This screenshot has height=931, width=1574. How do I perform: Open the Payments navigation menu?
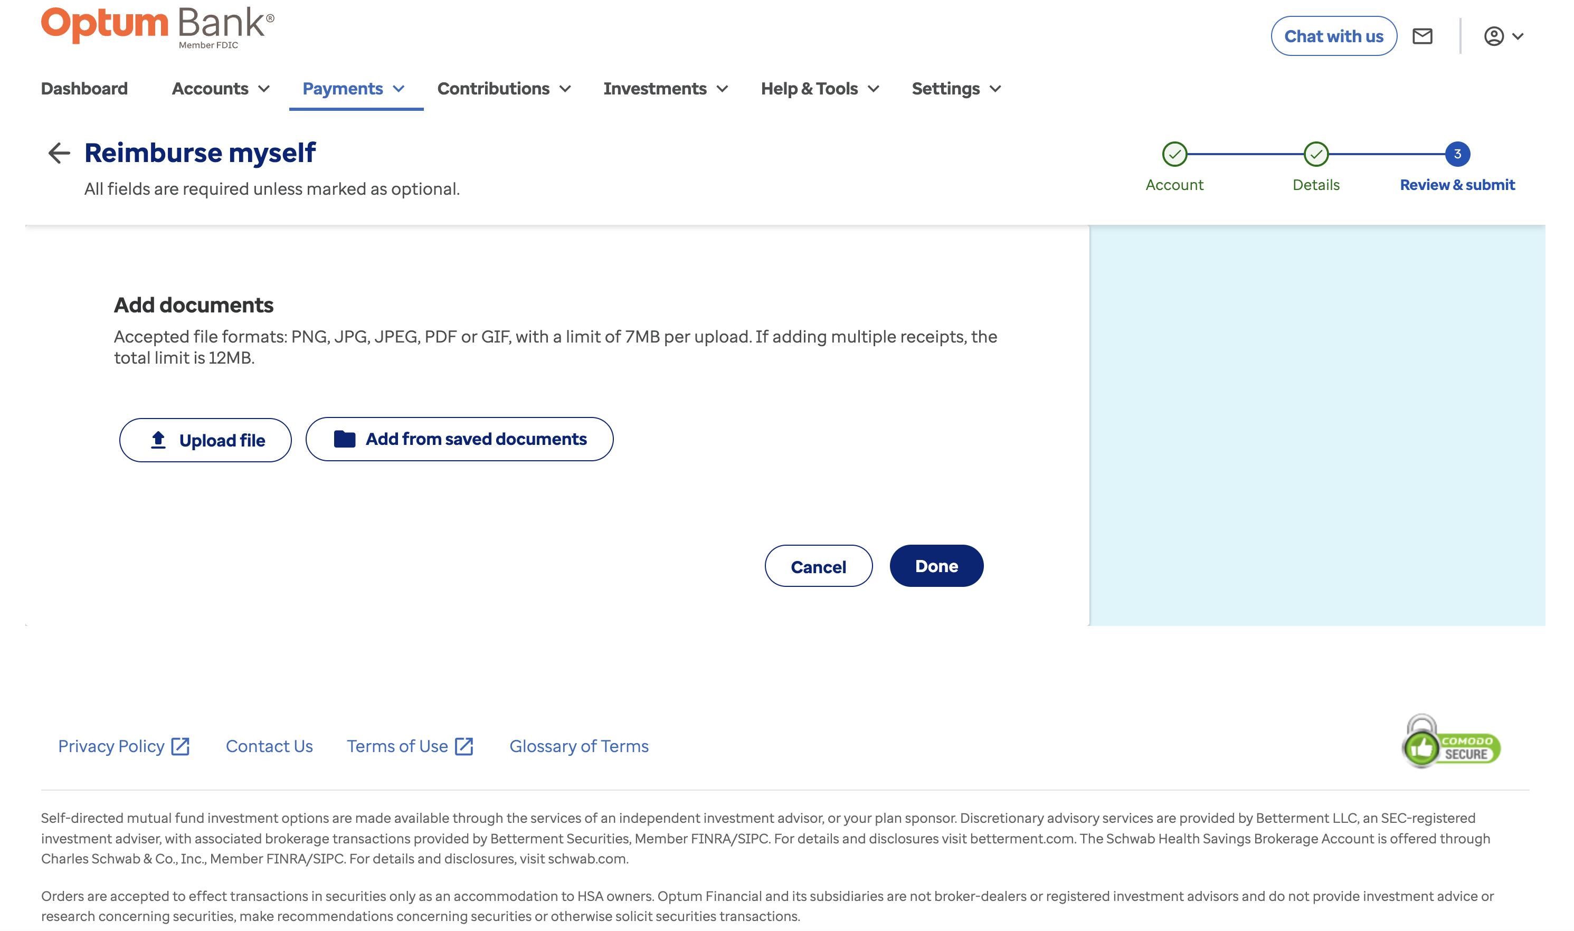(x=353, y=89)
